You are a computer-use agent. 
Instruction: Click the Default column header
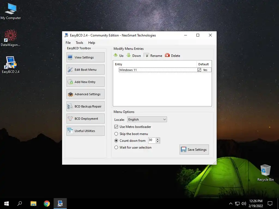204,64
